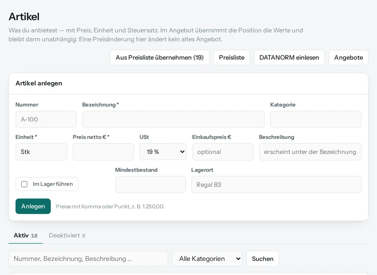Switch to the Deaktiviert tab
The height and width of the screenshot is (275, 377).
click(67, 236)
